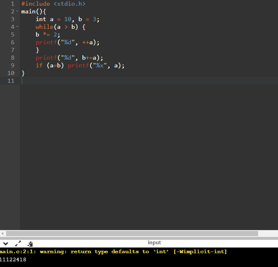Fold the main() block at line 2
Image resolution: width=278 pixels, height=267 pixels.
[17, 11]
